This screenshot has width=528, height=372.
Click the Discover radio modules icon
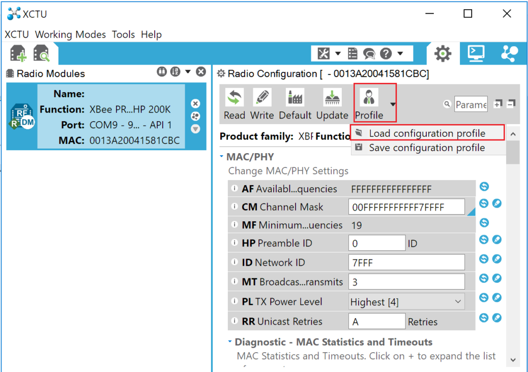coord(41,53)
